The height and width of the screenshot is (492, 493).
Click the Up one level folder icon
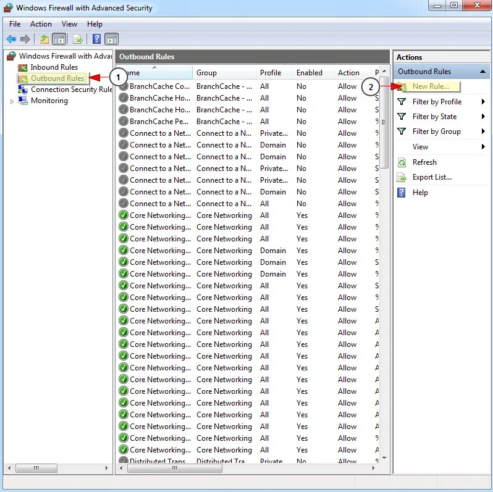(44, 40)
